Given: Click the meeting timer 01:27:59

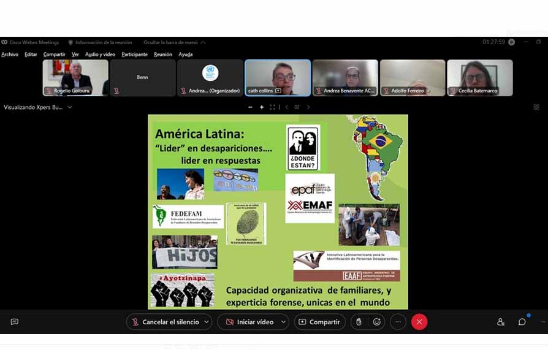Looking at the screenshot, I should coord(493,42).
